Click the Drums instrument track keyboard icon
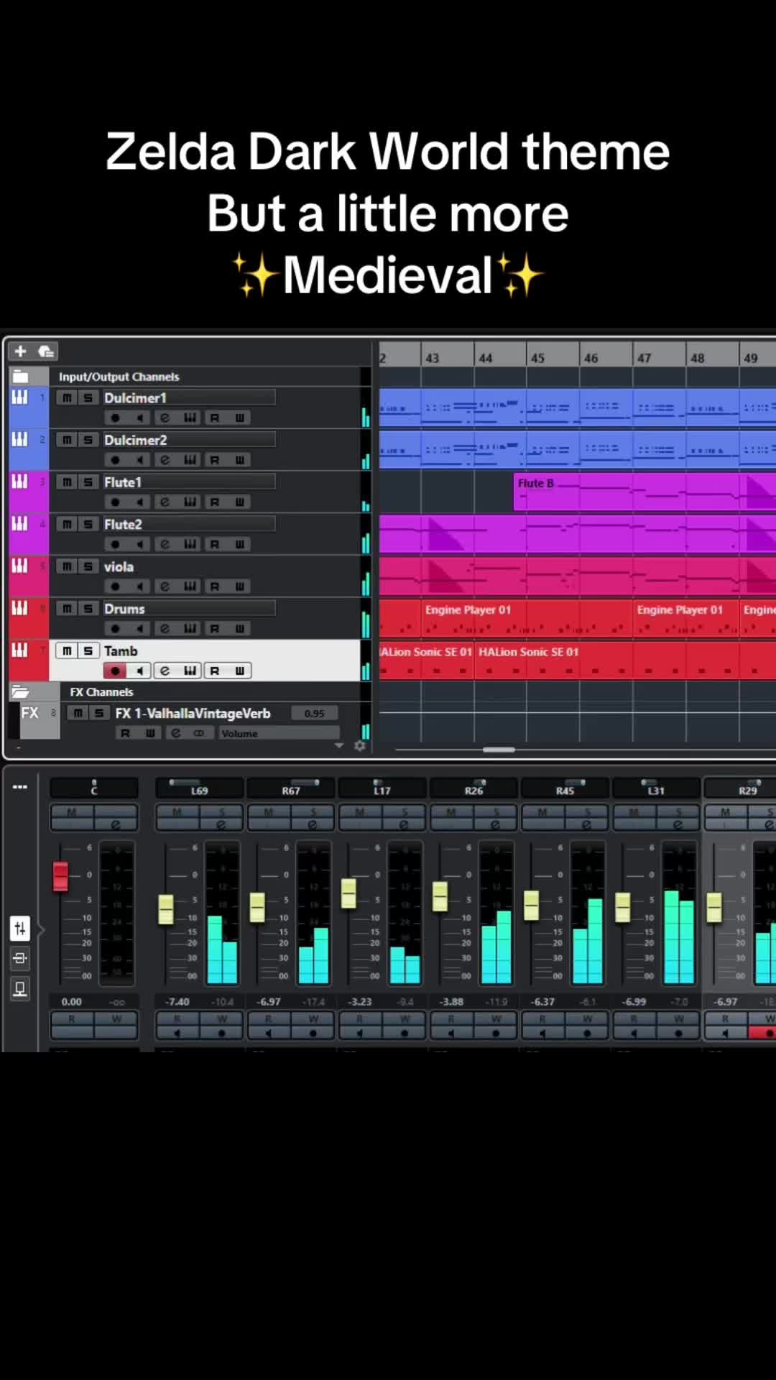 pyautogui.click(x=19, y=608)
